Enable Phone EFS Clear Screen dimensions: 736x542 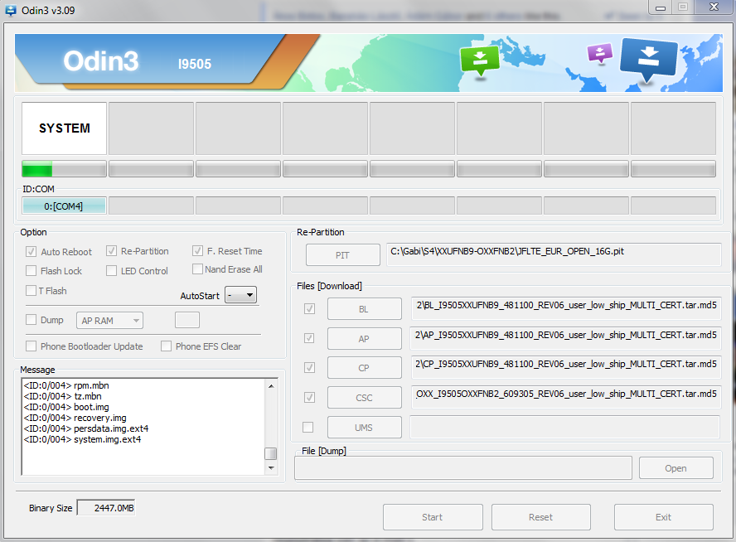point(166,346)
